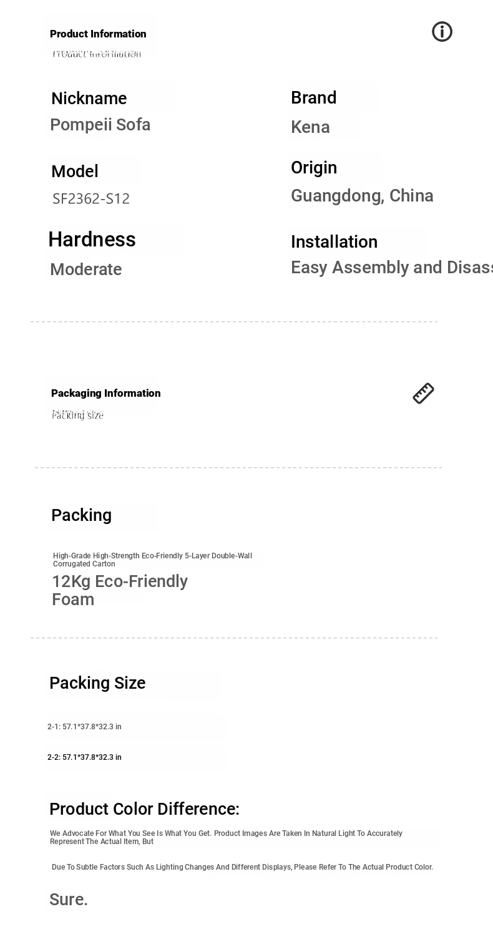Click the Moderate hardness value
The width and height of the screenshot is (493, 942).
click(x=86, y=269)
